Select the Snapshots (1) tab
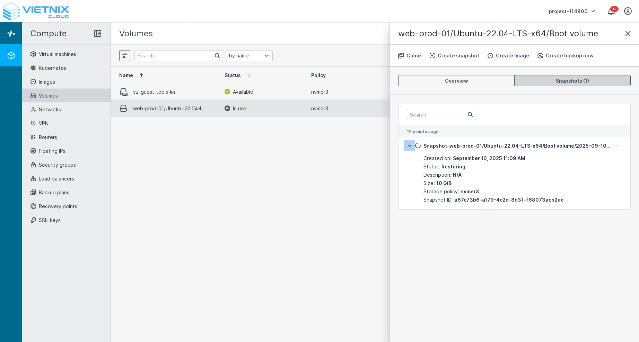This screenshot has height=342, width=639. [572, 81]
